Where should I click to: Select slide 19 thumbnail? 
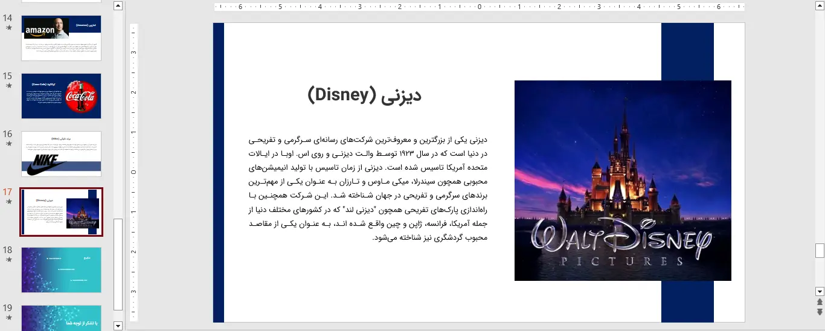coord(61,318)
